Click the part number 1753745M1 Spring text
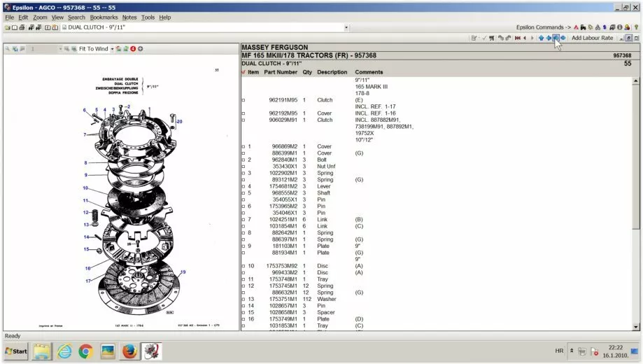This screenshot has height=364, width=643. coord(283,286)
